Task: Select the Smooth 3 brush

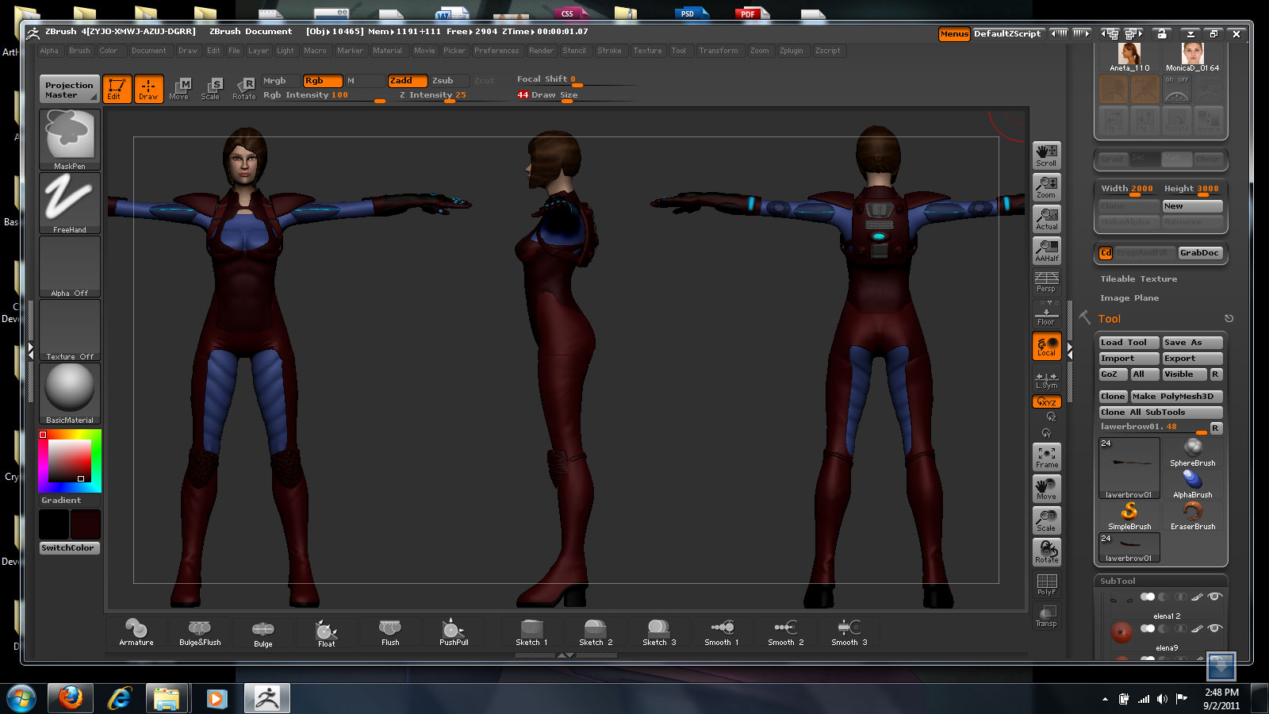Action: (x=849, y=632)
